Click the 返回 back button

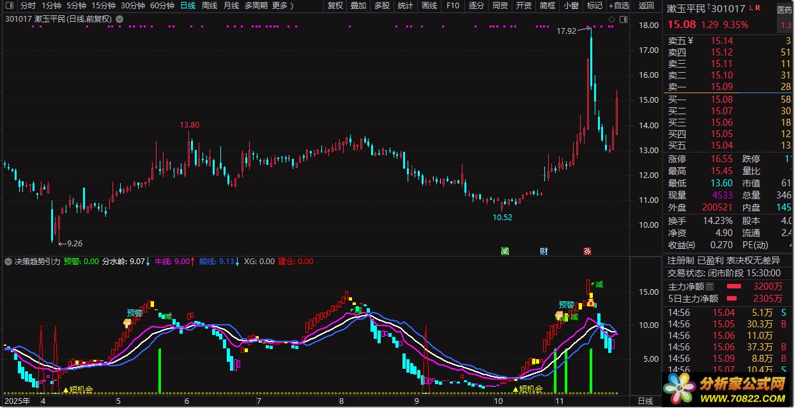tap(647, 5)
